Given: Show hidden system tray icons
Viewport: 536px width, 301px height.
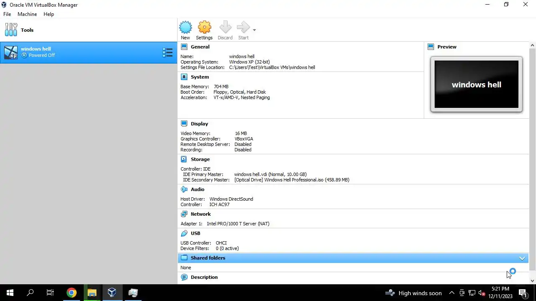Looking at the screenshot, I should [x=452, y=293].
